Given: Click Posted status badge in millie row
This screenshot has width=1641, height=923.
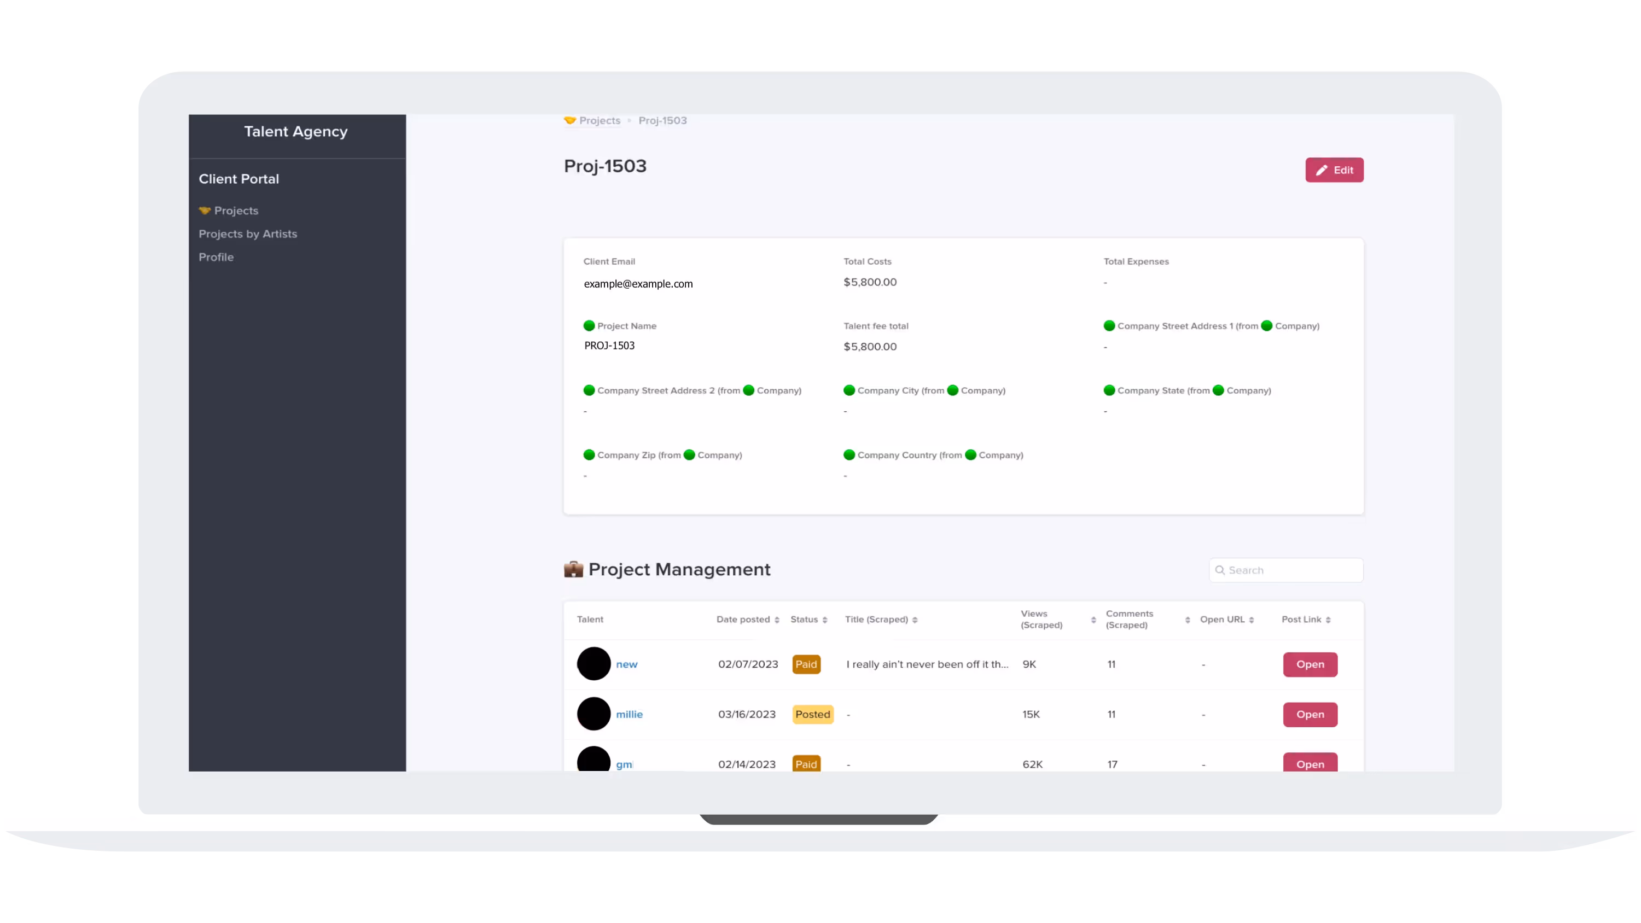Looking at the screenshot, I should (x=812, y=714).
